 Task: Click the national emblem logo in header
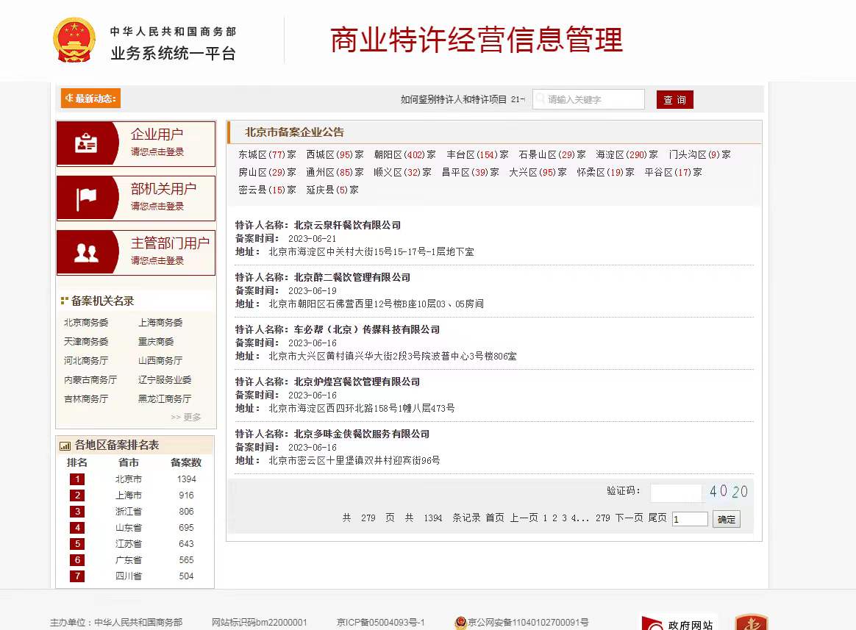(74, 40)
